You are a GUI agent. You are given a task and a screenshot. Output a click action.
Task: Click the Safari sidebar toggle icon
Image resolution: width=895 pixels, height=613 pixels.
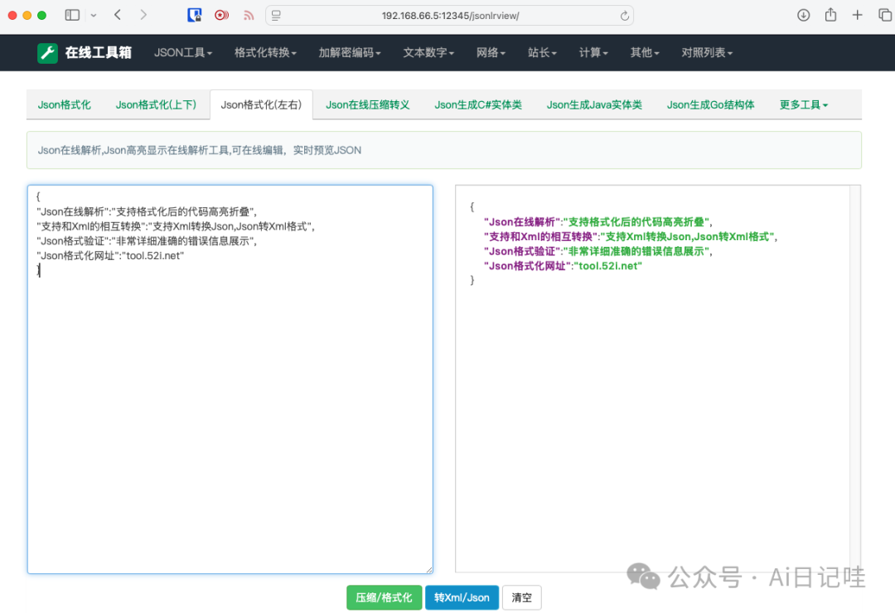point(72,16)
